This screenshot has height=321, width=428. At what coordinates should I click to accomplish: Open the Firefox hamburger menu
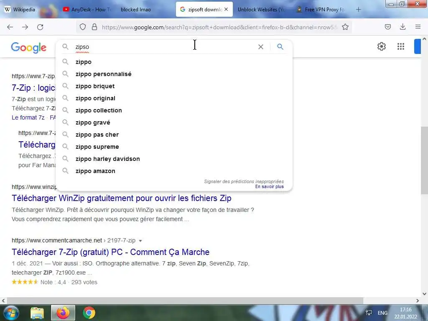click(x=418, y=27)
